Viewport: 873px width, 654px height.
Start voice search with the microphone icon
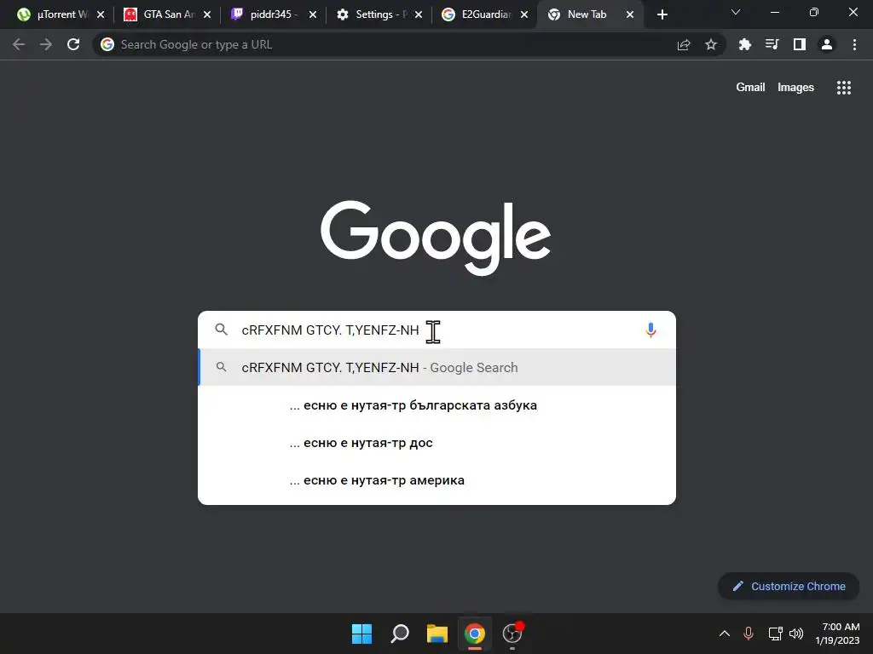[x=650, y=330]
